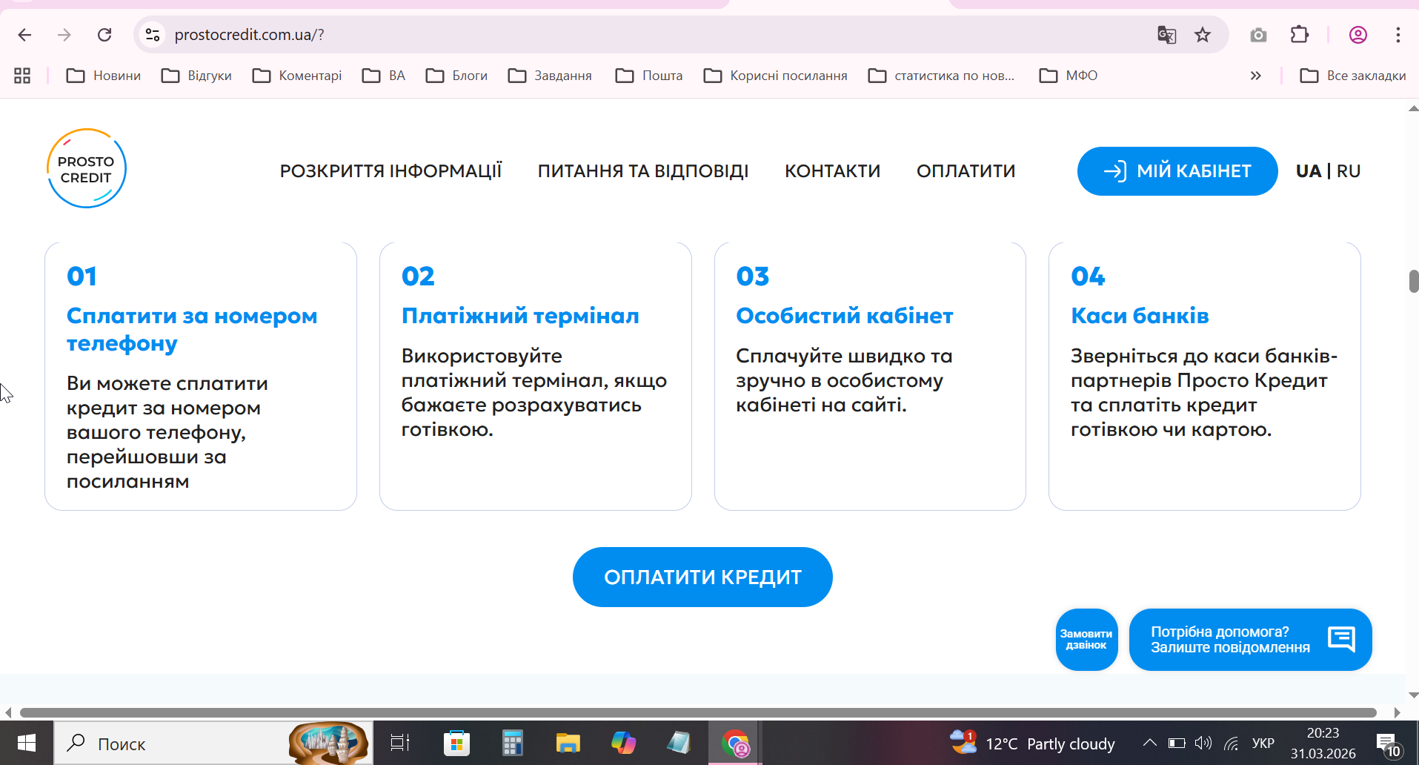The image size is (1419, 765).
Task: Select the Платіжний термінал card heading
Action: [520, 316]
